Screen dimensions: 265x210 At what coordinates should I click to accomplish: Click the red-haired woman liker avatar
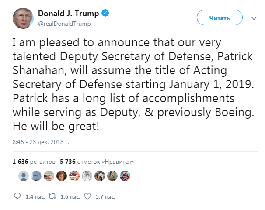click(62, 176)
